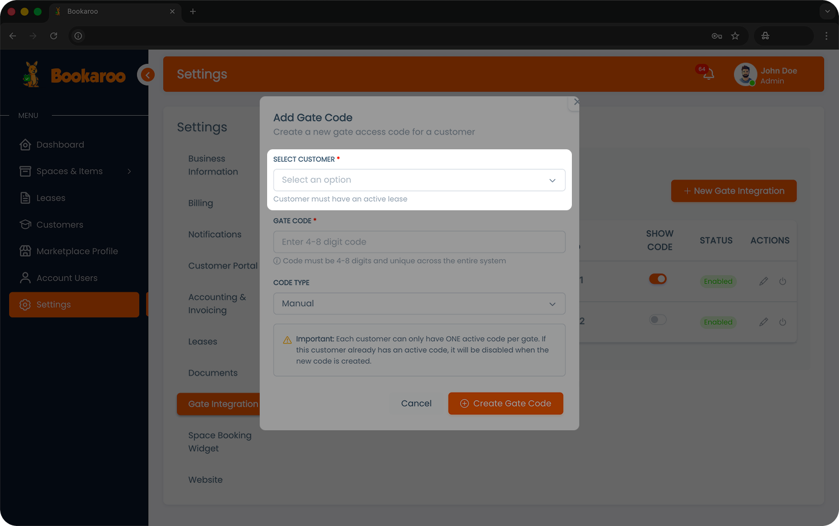
Task: Click the Create Gate Code button
Action: tap(505, 403)
